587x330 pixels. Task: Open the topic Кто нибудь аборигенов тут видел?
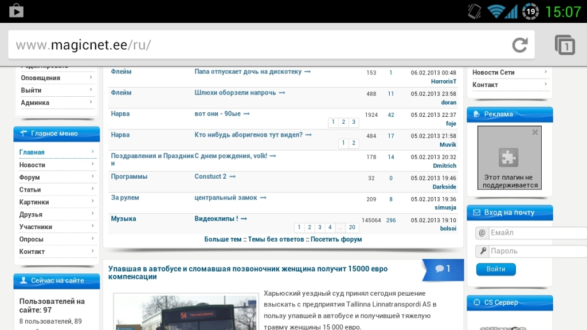pyautogui.click(x=249, y=135)
